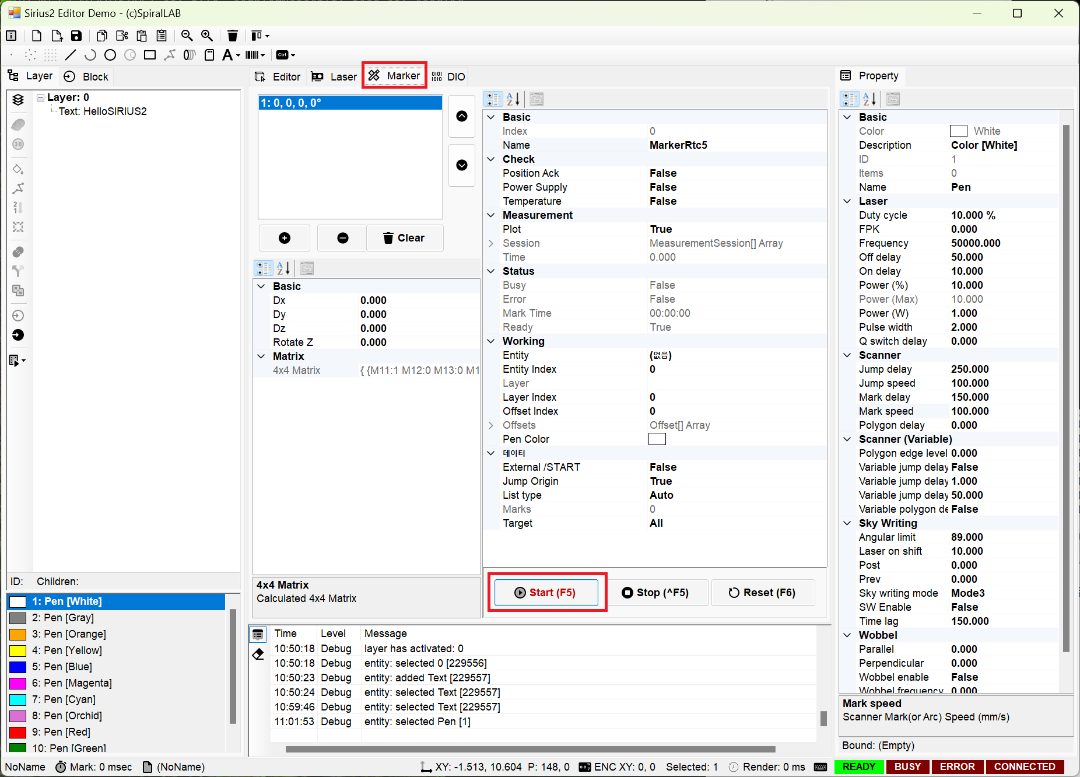This screenshot has height=777, width=1080.
Task: Switch to the Laser tab
Action: click(334, 76)
